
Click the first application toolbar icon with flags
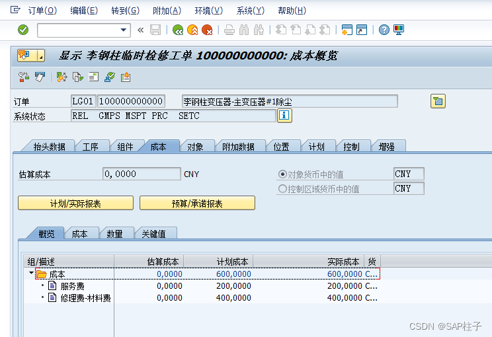pos(24,77)
